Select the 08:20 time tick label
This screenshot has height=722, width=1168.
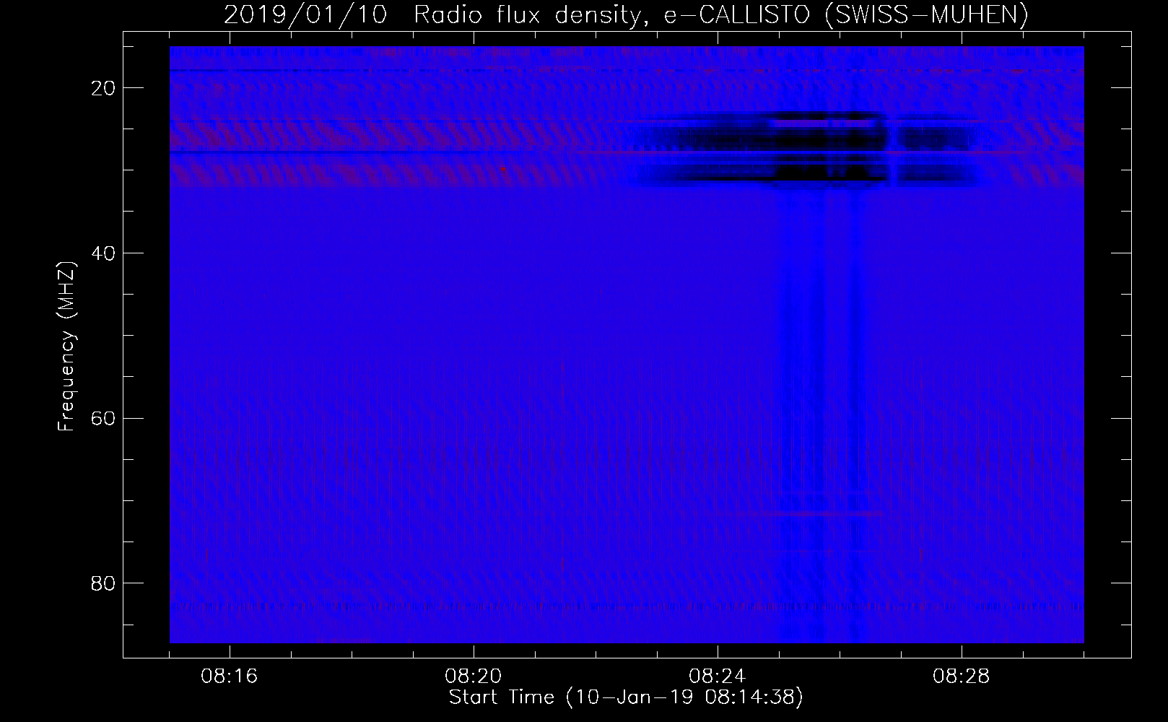click(x=474, y=677)
